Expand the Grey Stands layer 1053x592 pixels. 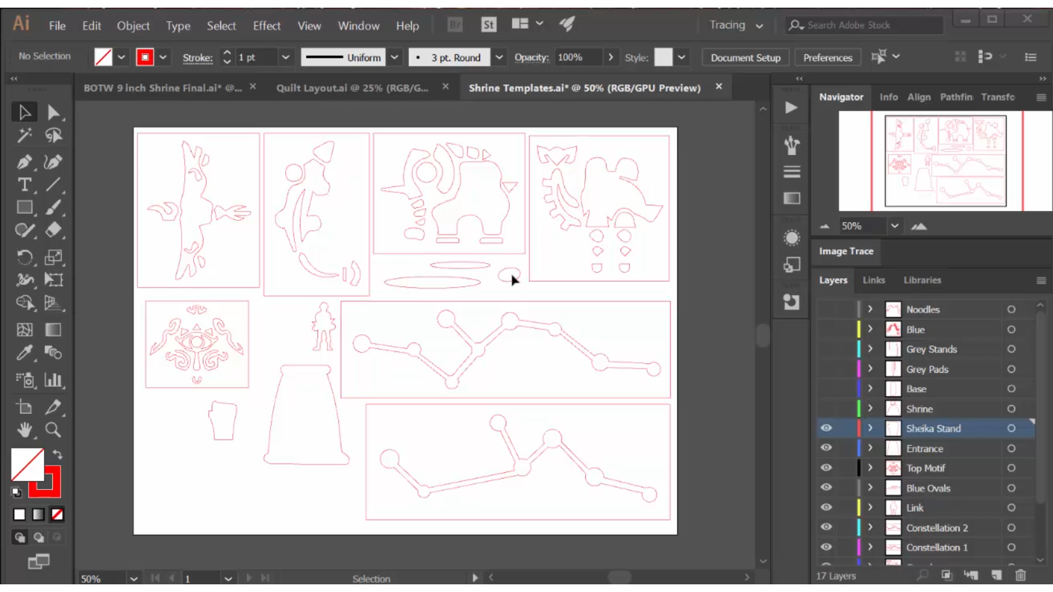pyautogui.click(x=870, y=349)
